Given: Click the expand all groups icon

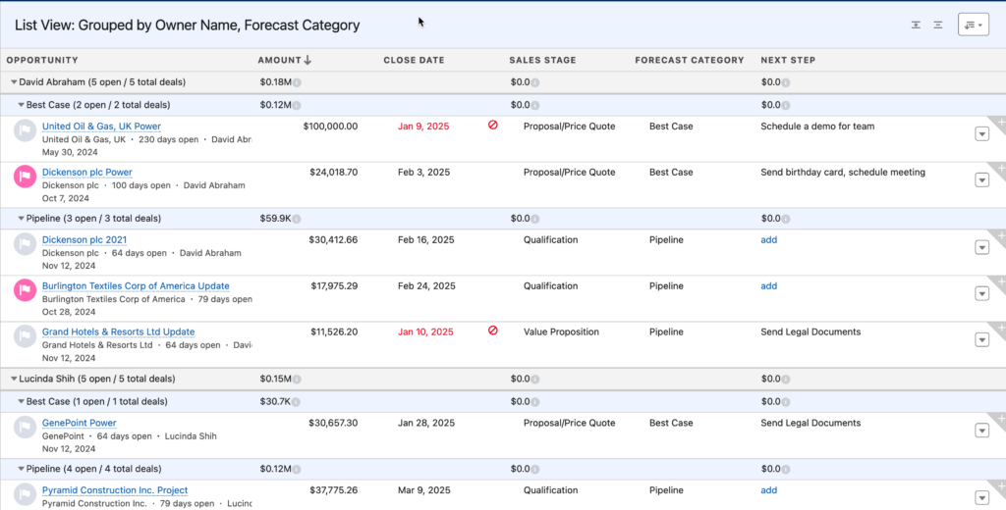Looking at the screenshot, I should (x=916, y=25).
